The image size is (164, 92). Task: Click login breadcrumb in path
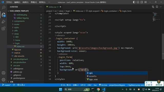tap(68, 11)
